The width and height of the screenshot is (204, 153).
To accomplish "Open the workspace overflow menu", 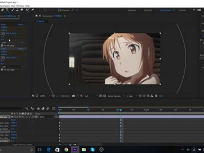I will point(194,10).
